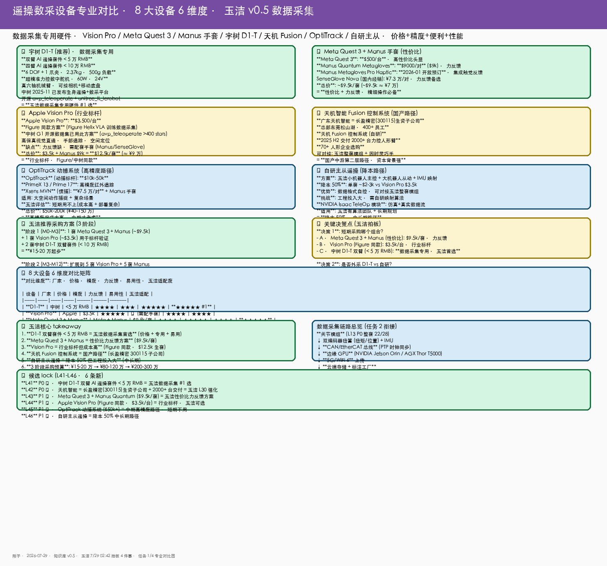This screenshot has height=566, width=607.
Task: Select card title "宇树 D1-T (推荐)"
Action: 49,52
